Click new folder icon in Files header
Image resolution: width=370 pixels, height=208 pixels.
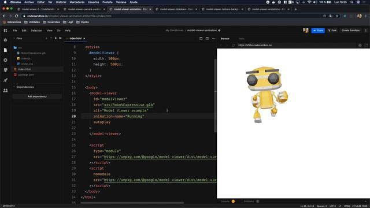(x=60, y=38)
